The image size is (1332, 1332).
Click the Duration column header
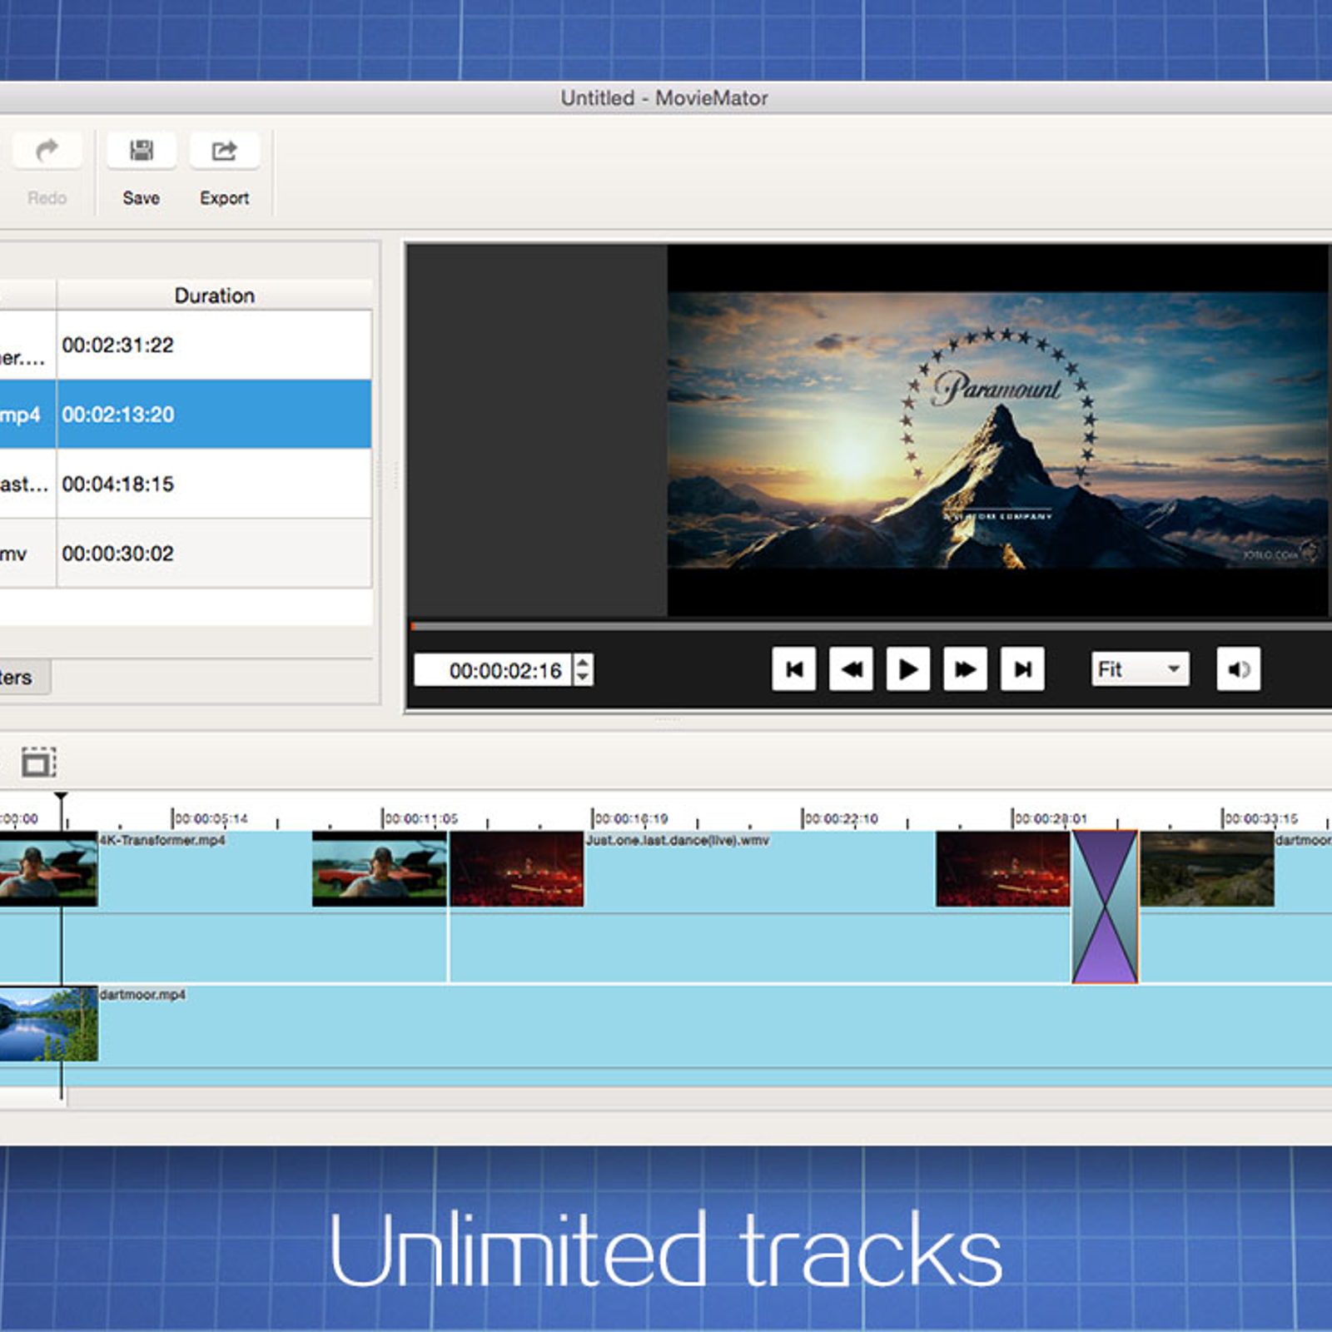(x=214, y=295)
